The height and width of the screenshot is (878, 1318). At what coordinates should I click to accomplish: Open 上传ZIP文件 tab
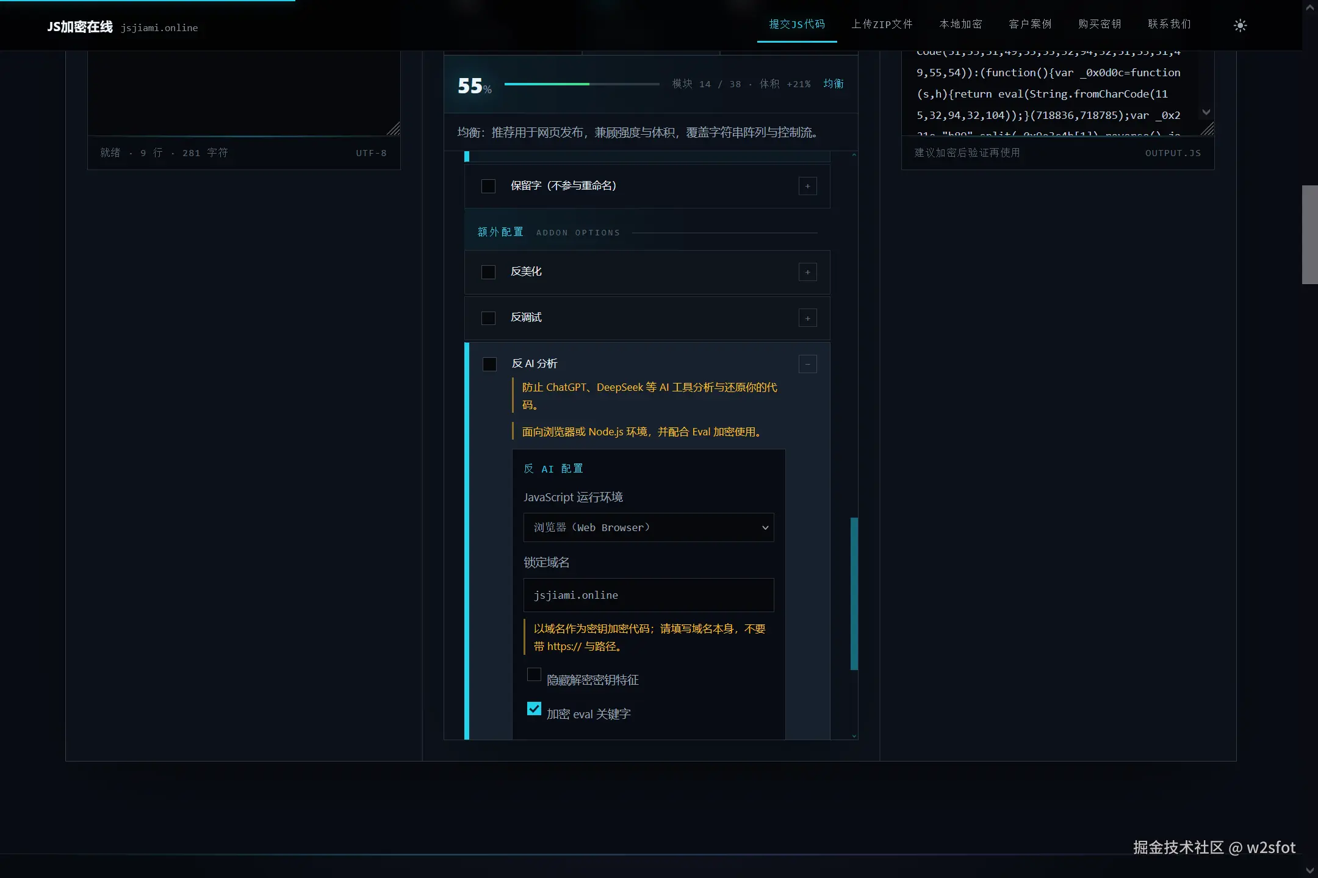click(x=882, y=24)
